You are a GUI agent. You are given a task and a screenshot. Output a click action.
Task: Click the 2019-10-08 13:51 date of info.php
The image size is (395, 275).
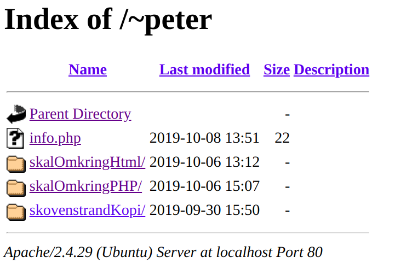coord(204,138)
